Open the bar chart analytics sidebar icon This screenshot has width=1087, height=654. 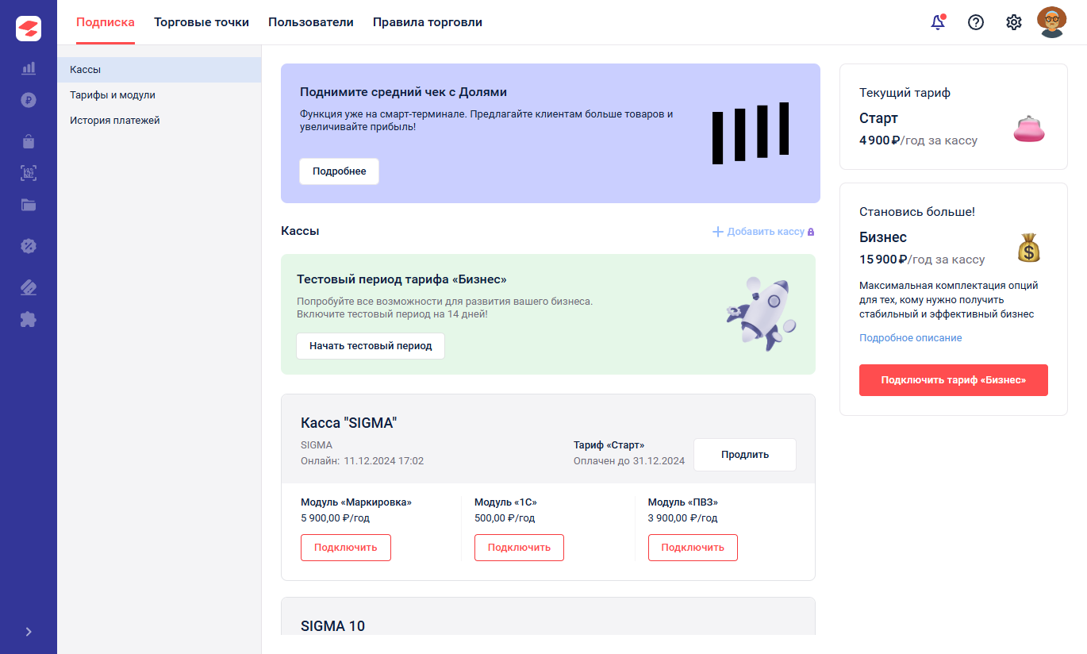pos(29,68)
